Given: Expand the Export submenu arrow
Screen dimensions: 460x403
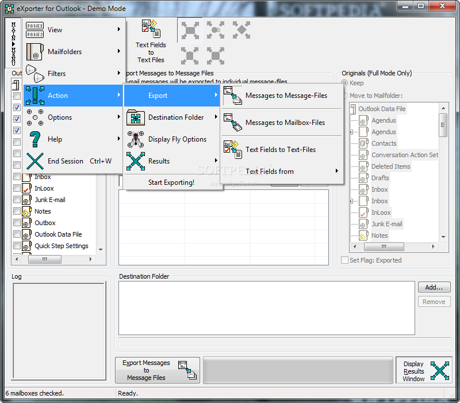Looking at the screenshot, I should point(216,94).
